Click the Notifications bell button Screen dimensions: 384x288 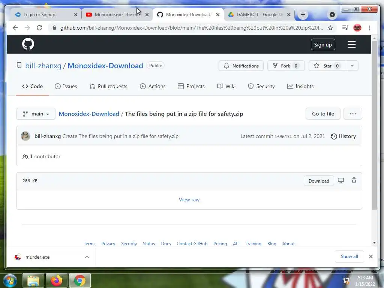click(x=241, y=66)
